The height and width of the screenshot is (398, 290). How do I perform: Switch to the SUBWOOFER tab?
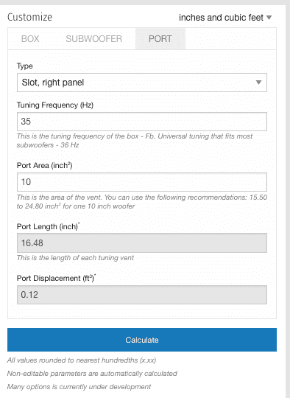coord(94,39)
